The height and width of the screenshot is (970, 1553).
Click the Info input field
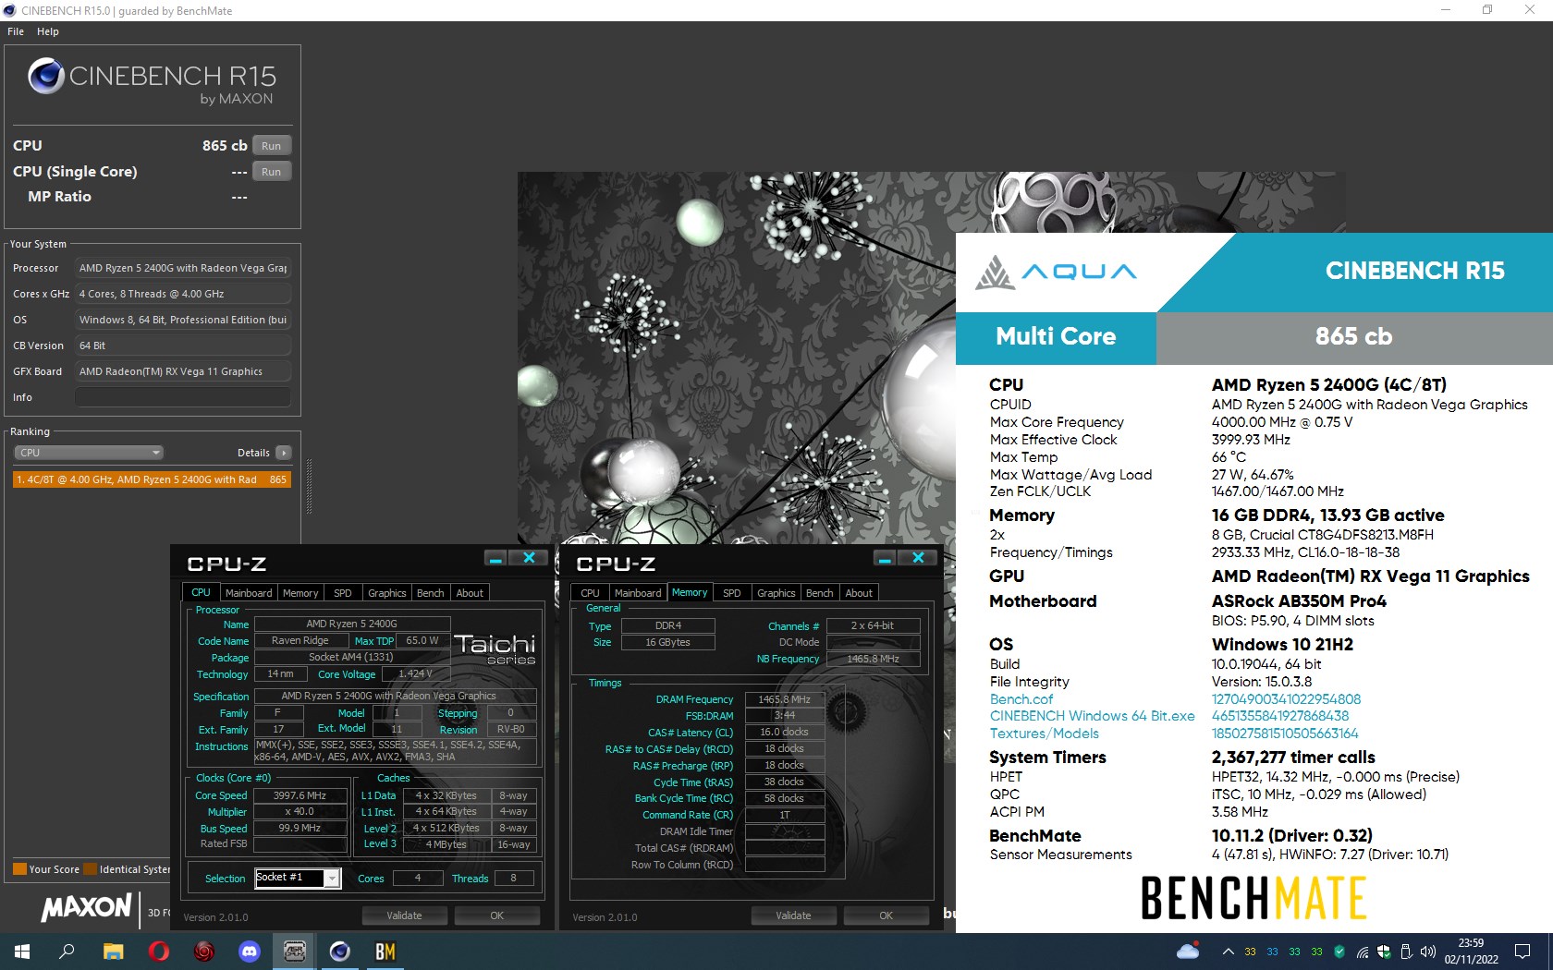tap(182, 397)
